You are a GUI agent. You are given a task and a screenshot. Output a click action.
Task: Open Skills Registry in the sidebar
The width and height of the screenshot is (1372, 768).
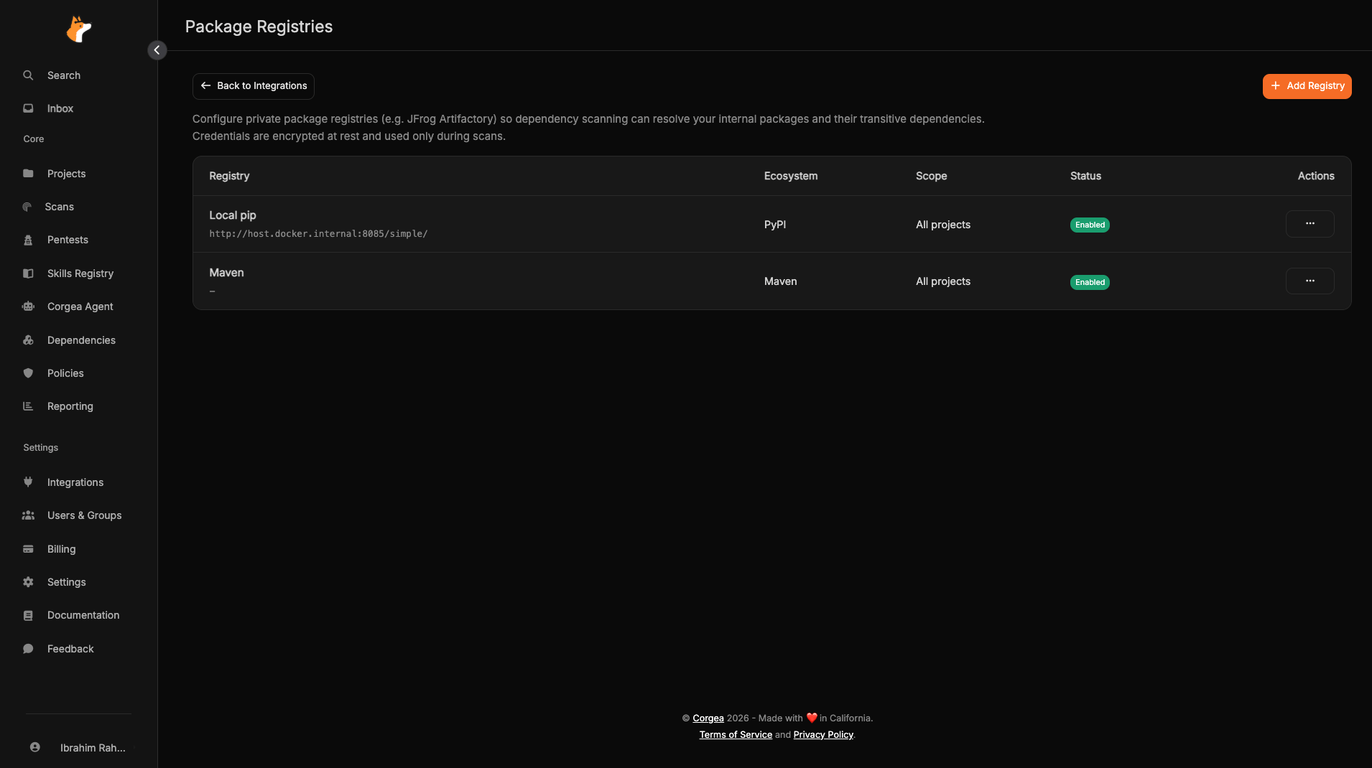coord(80,273)
